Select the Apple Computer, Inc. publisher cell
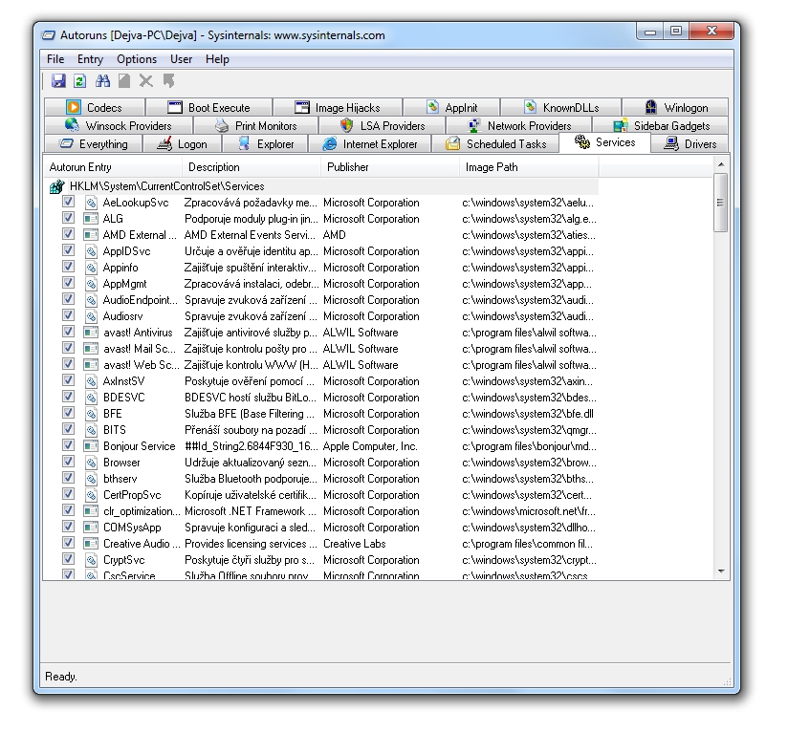Image resolution: width=788 pixels, height=733 pixels. [370, 446]
